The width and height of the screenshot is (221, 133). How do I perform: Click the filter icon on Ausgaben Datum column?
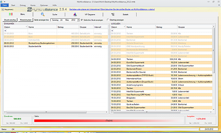124,27
